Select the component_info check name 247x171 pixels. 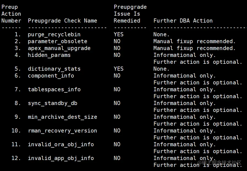[51, 76]
